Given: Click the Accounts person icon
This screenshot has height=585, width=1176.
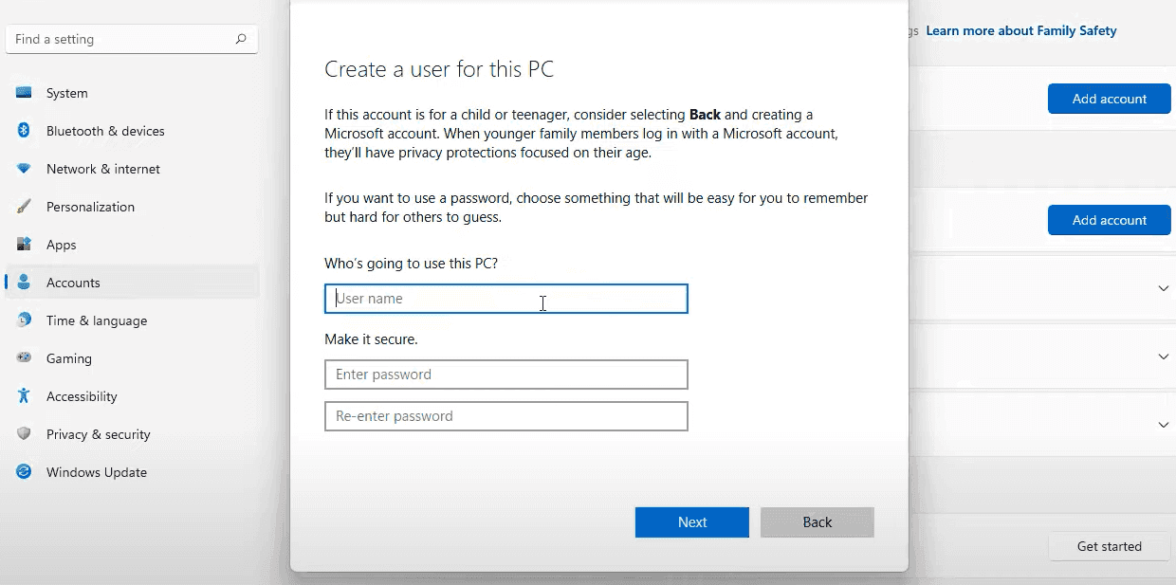Looking at the screenshot, I should click(25, 283).
